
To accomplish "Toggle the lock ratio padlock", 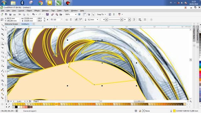I will [x=47, y=19].
